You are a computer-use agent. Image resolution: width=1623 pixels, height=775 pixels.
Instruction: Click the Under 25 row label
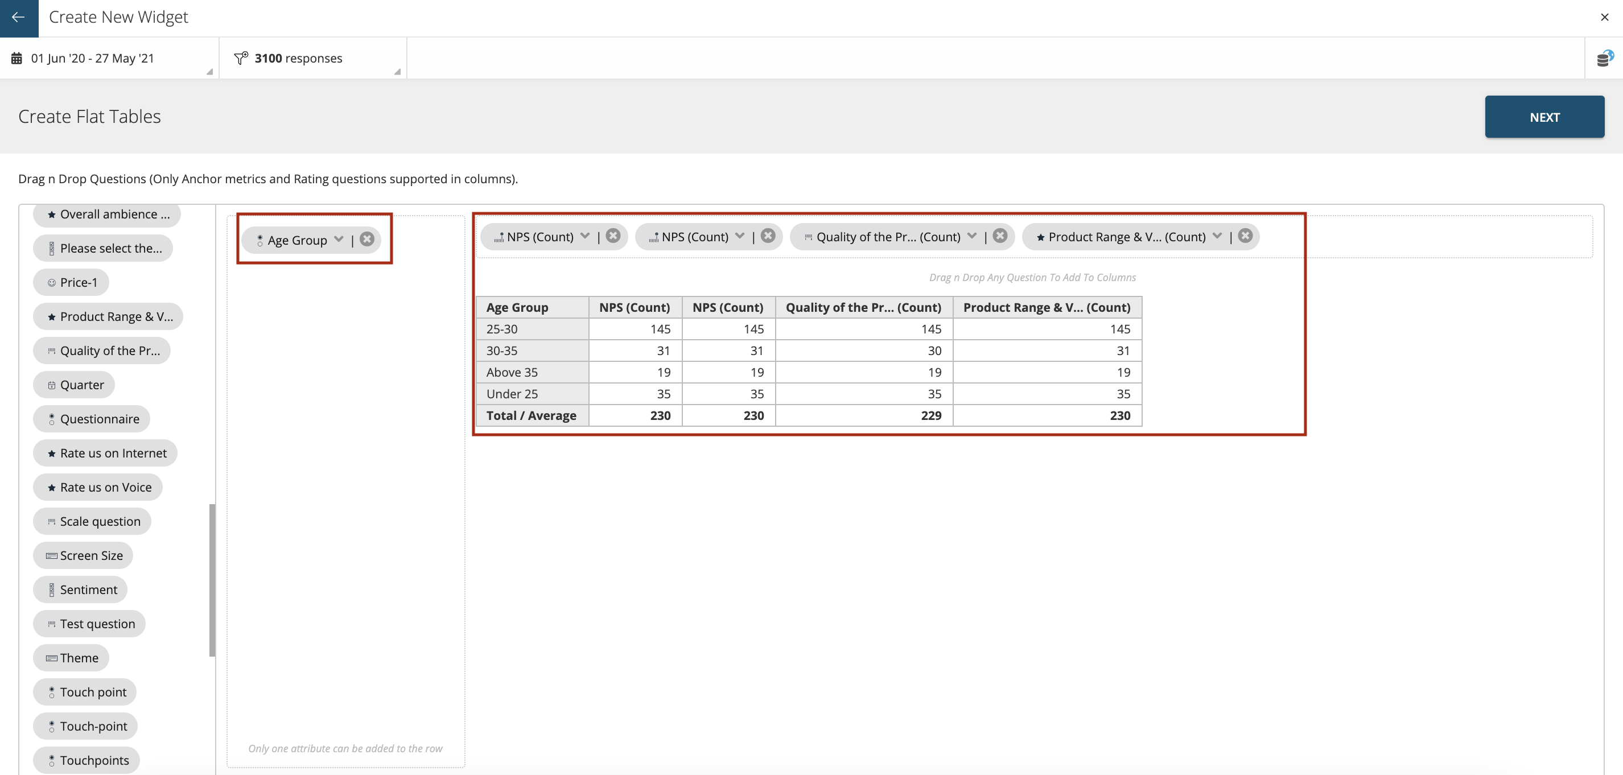click(x=533, y=394)
